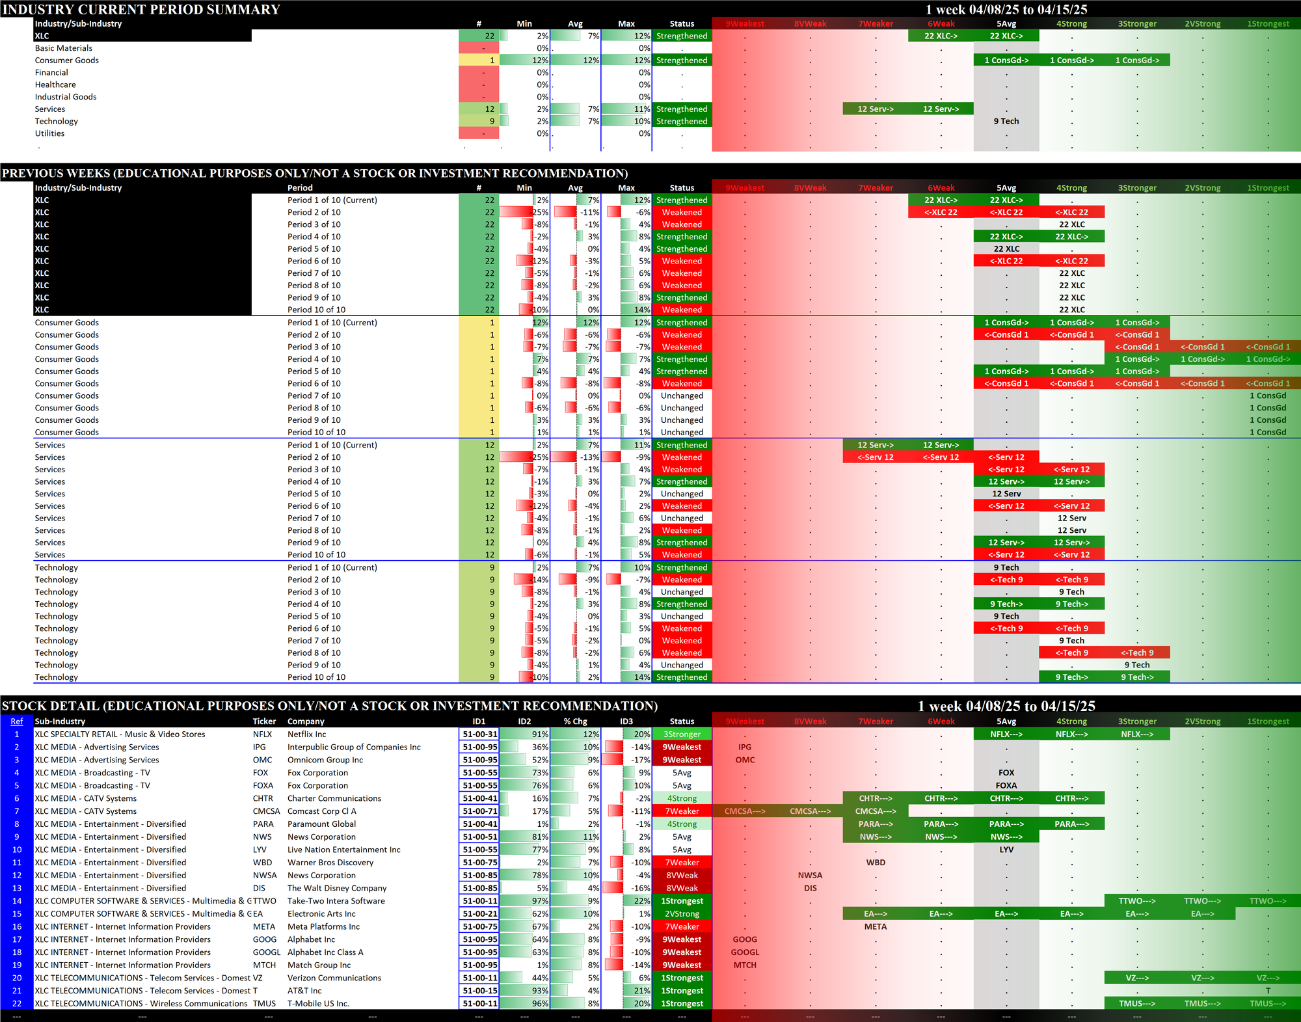Screen dimensions: 1301x1022
Task: Click the Ref column header link
Action: 16,721
